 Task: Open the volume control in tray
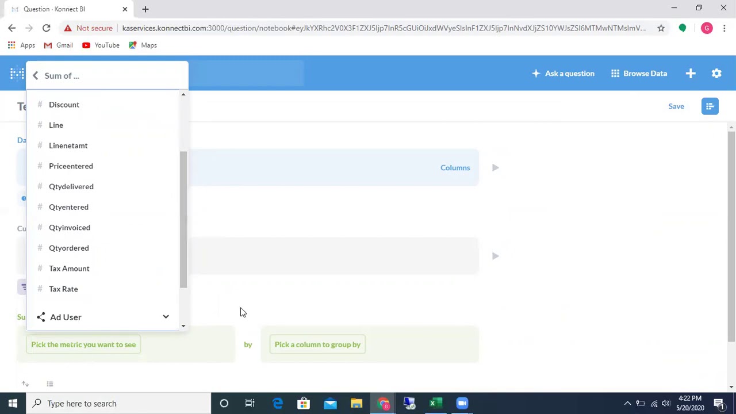pos(666,404)
